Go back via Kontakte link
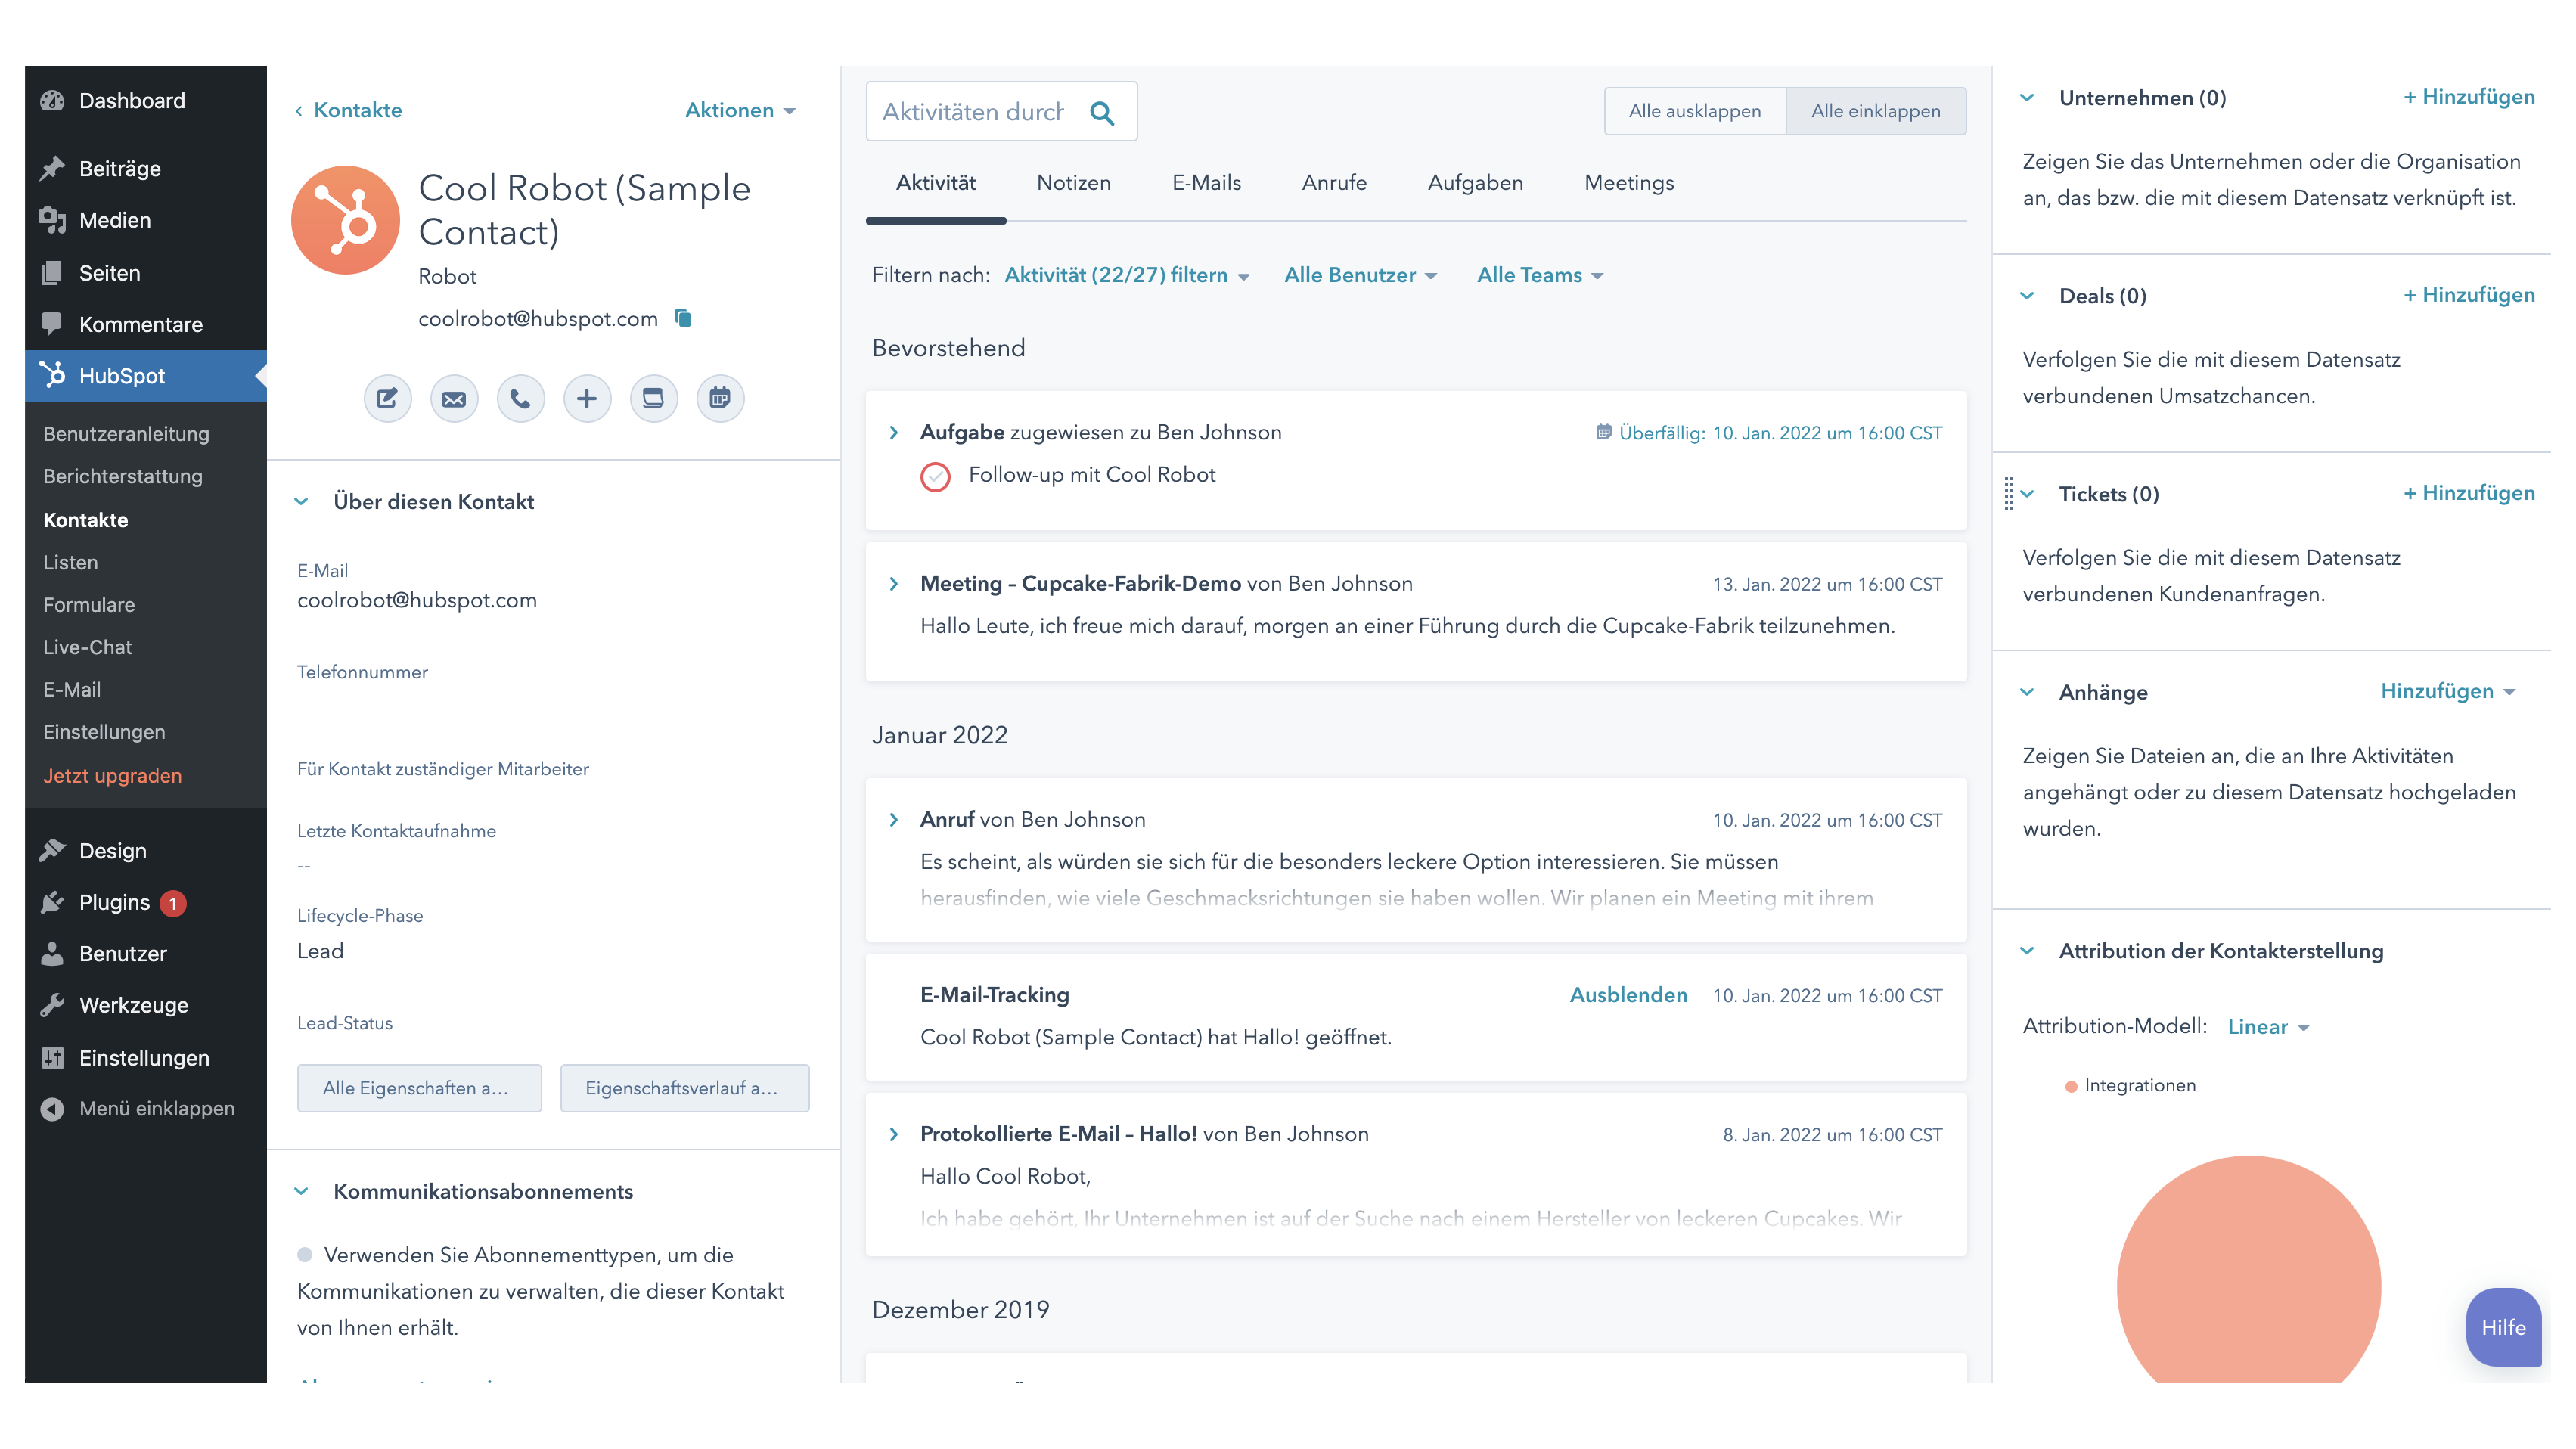Screen dimensions: 2576x1449 coord(349,110)
